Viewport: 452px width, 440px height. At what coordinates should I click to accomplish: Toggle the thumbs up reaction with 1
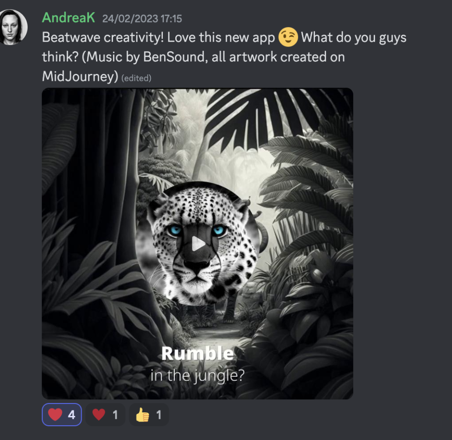pos(149,415)
